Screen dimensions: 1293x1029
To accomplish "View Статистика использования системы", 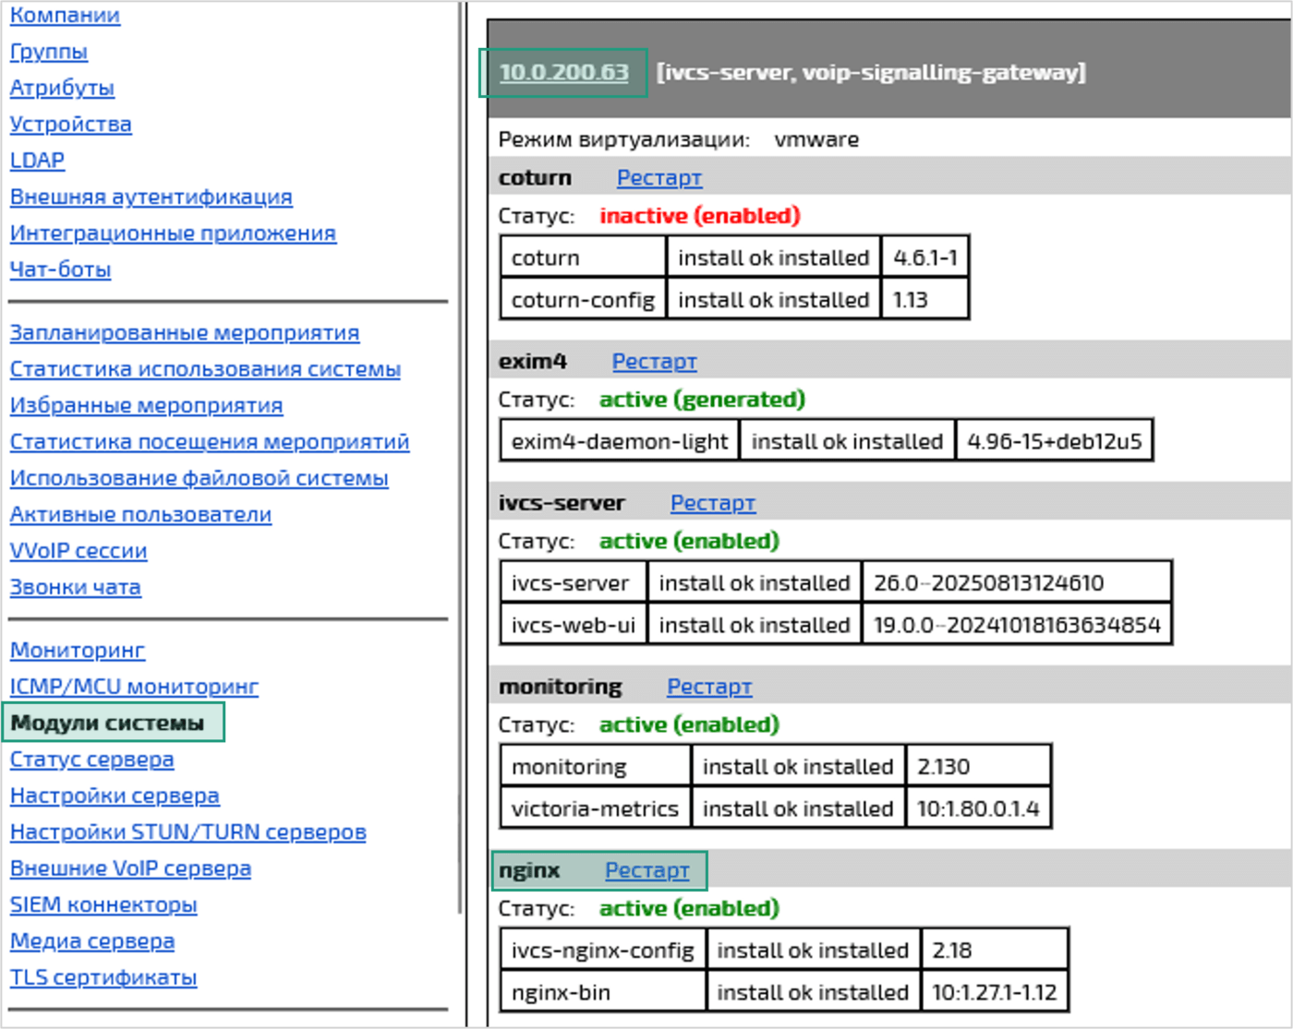I will tap(205, 369).
